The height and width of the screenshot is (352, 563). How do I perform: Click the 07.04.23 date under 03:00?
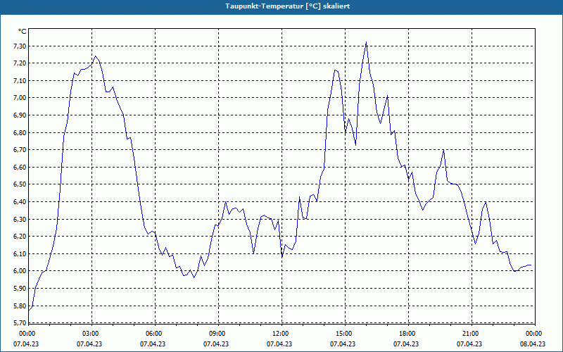click(x=89, y=344)
